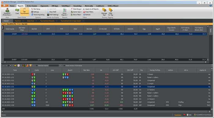214x118 pixels.
Task: Open Manage Tags
Action: tap(104, 12)
